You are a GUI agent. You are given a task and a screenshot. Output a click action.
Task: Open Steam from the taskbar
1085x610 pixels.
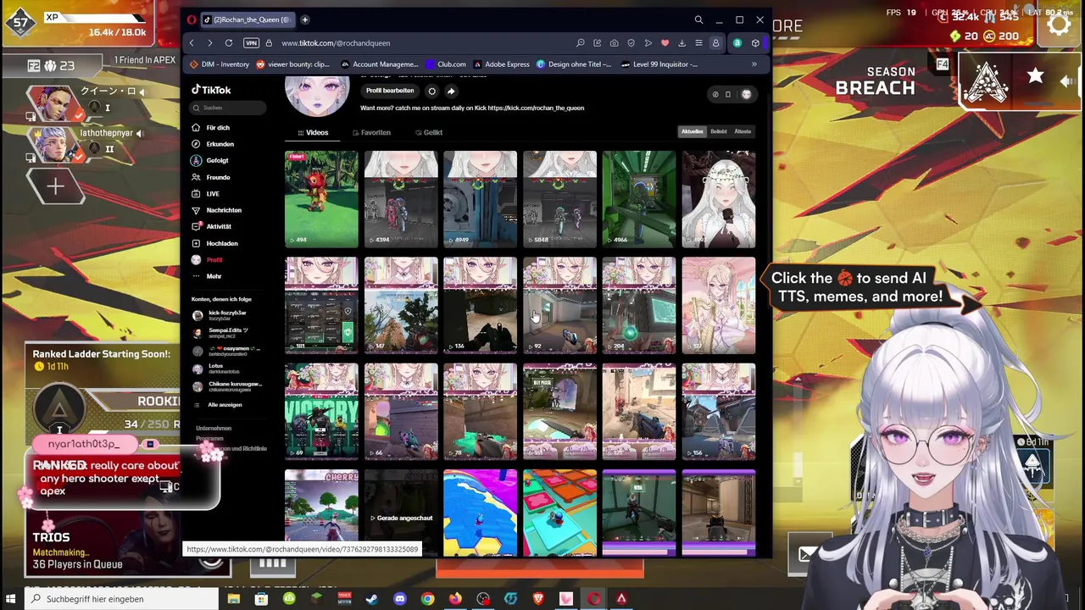coord(372,599)
